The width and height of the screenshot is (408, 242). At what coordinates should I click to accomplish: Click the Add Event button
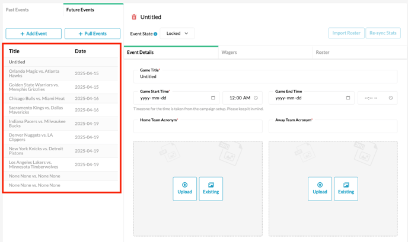[34, 34]
